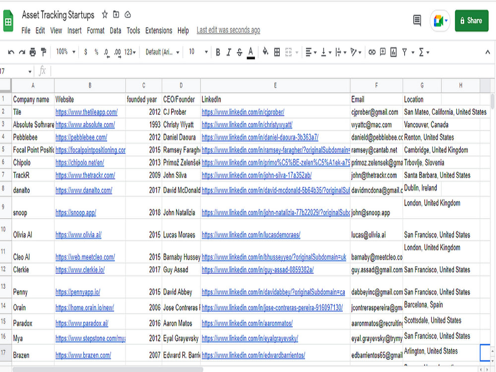
Task: Click the Print icon
Action: coord(33,52)
